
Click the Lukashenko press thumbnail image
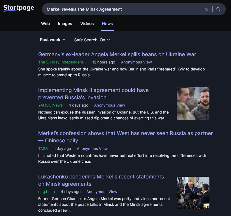(193, 193)
